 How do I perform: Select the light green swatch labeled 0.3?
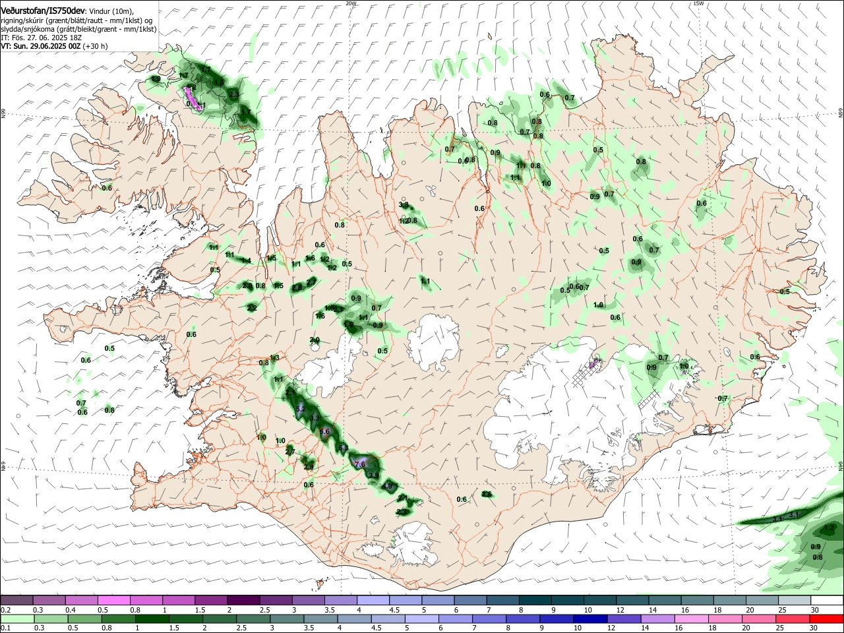coord(51,618)
